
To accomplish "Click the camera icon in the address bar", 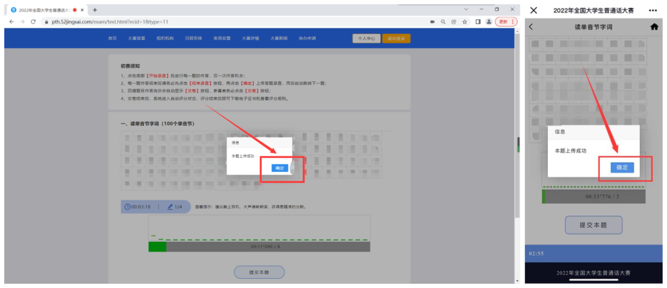I will [x=432, y=21].
